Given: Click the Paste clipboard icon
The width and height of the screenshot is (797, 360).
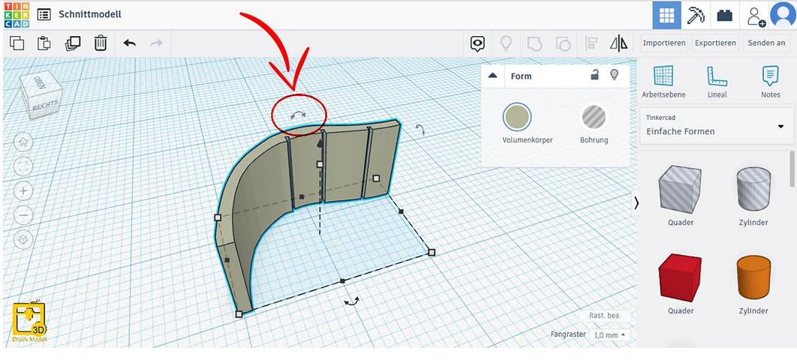Looking at the screenshot, I should (44, 43).
